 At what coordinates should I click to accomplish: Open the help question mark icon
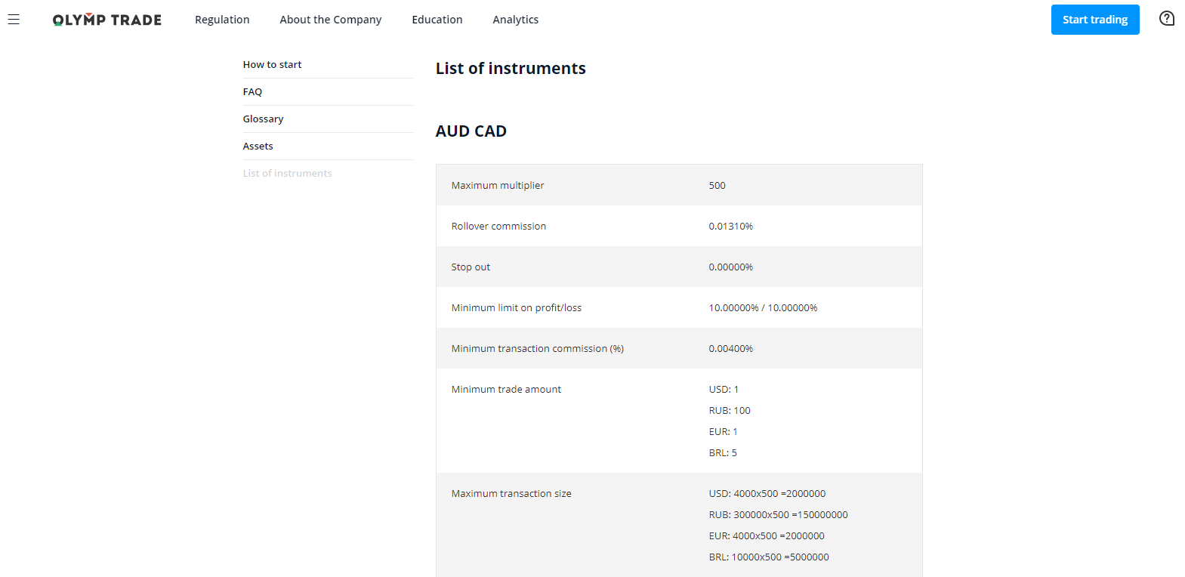point(1167,19)
